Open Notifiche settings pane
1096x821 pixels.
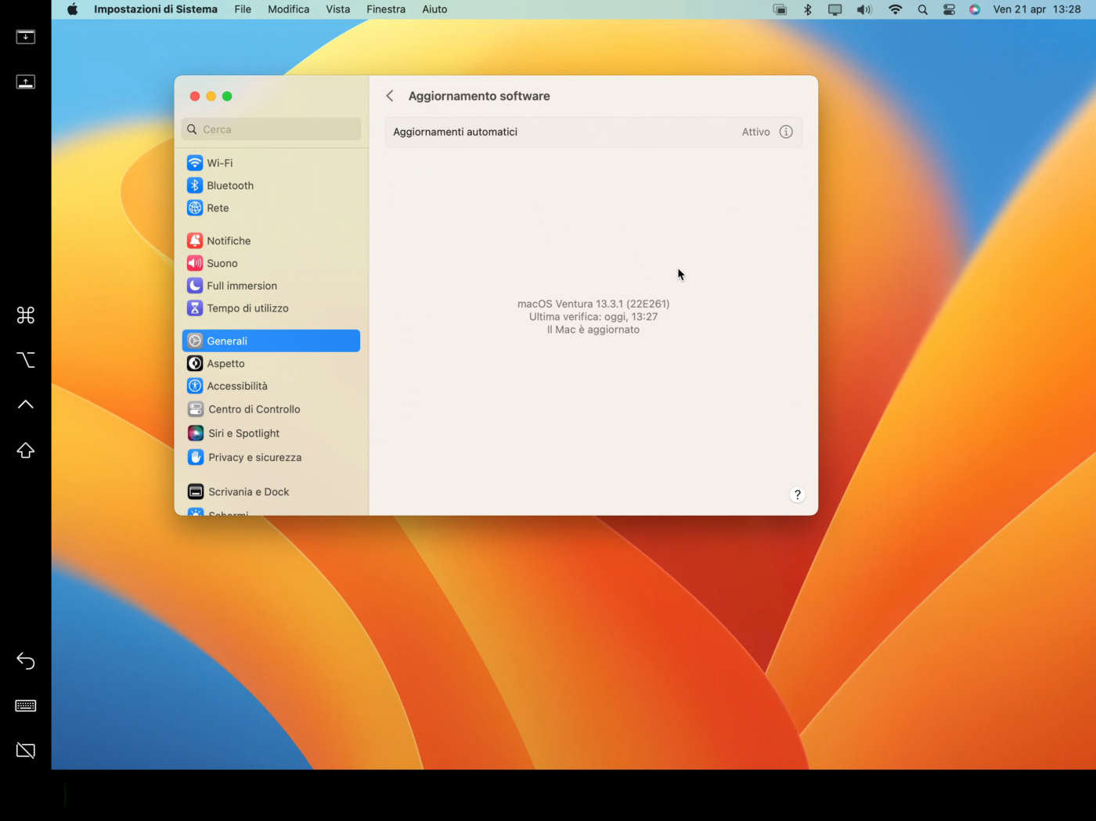[228, 241]
